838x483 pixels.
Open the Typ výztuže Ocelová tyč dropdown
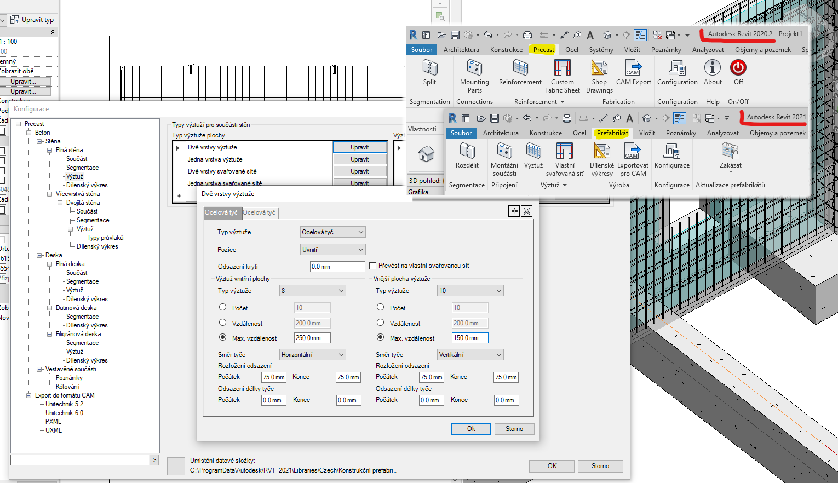[332, 232]
